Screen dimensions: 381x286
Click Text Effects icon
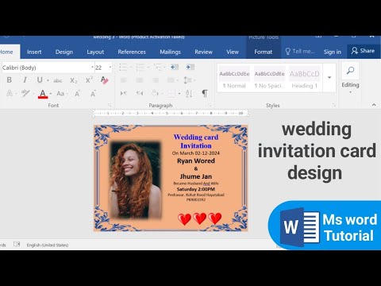10,93
